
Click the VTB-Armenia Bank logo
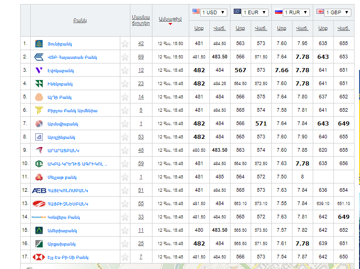pos(39,57)
